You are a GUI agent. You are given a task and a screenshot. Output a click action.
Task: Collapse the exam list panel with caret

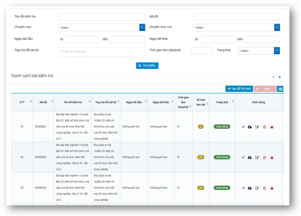(273, 77)
